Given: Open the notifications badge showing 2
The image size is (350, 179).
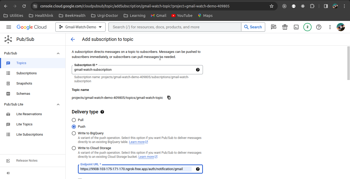Looking at the screenshot, I should coord(307,27).
